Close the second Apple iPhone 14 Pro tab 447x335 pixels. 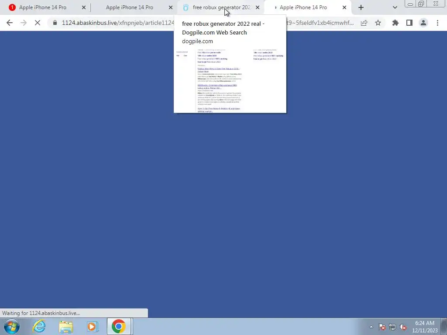click(x=171, y=7)
